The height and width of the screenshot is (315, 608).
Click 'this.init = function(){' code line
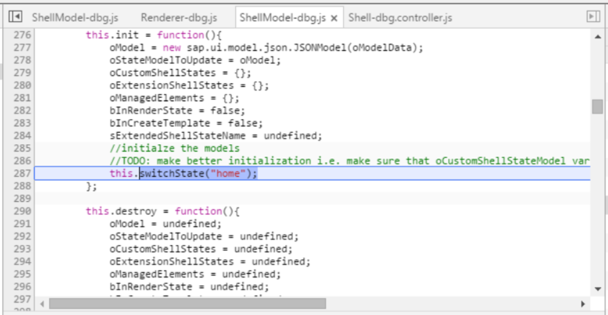pos(154,35)
